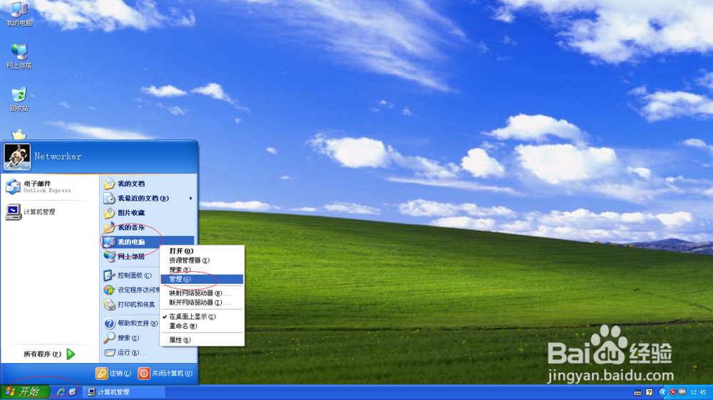
Task: Toggle 在桌面上显示 checked menu item
Action: coord(202,317)
